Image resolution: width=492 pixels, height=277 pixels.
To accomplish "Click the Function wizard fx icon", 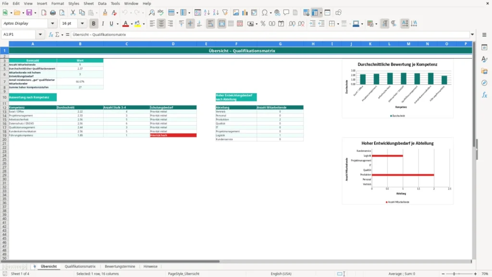I will (51, 35).
